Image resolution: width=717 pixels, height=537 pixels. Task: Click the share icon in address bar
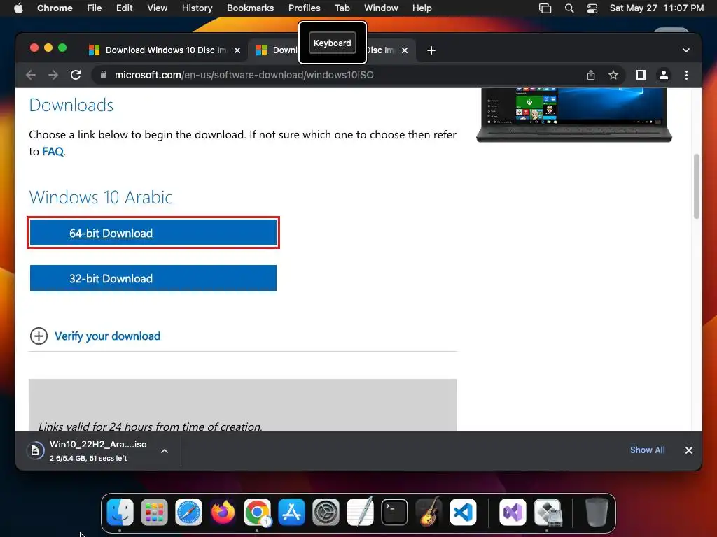pyautogui.click(x=591, y=75)
